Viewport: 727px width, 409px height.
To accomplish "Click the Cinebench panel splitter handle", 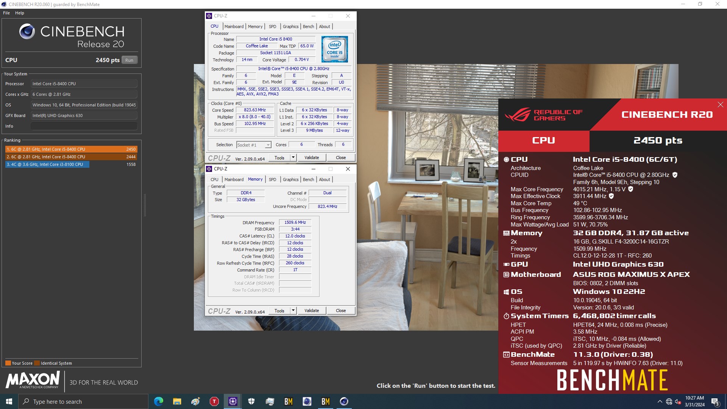I will 145,205.
